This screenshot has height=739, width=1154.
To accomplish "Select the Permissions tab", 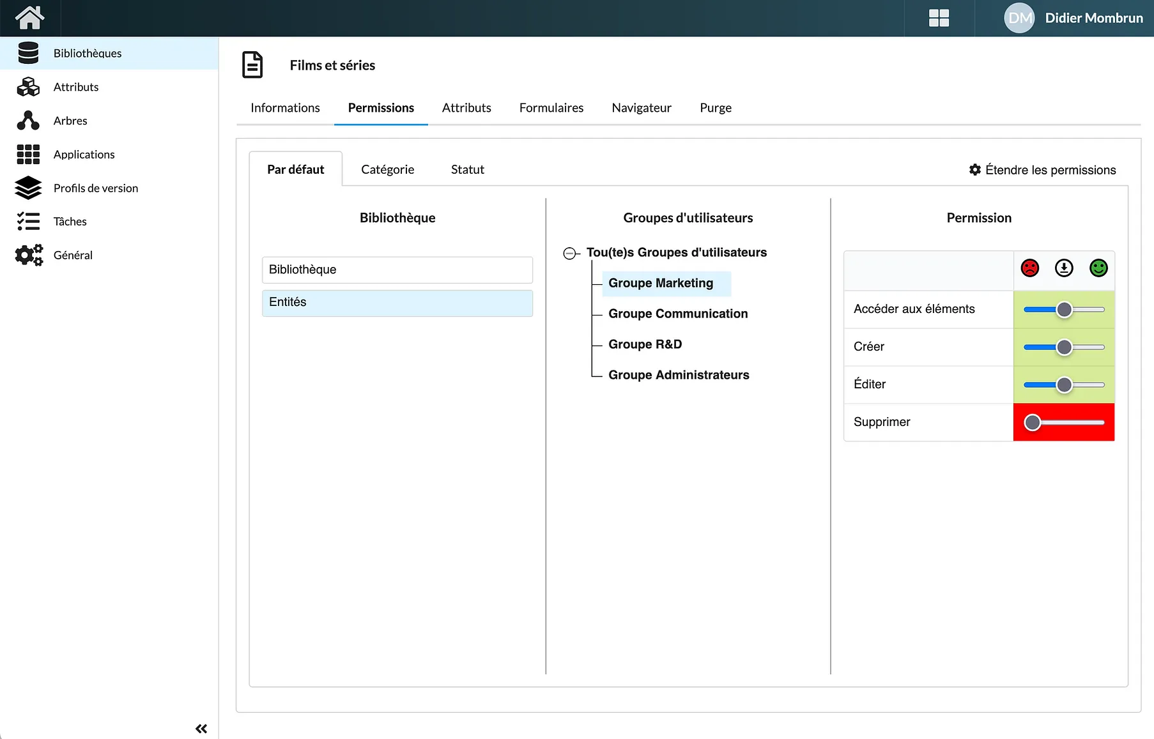I will click(x=381, y=108).
